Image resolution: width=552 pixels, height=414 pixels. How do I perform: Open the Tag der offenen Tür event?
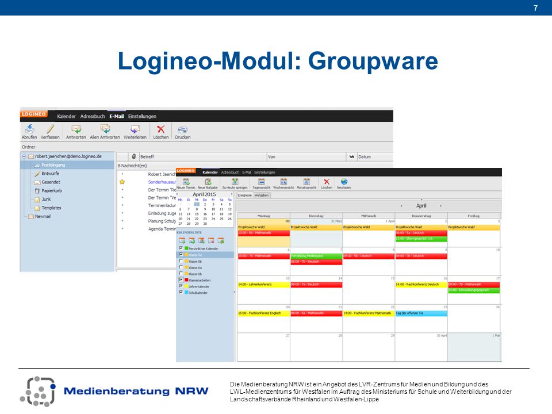[x=421, y=313]
